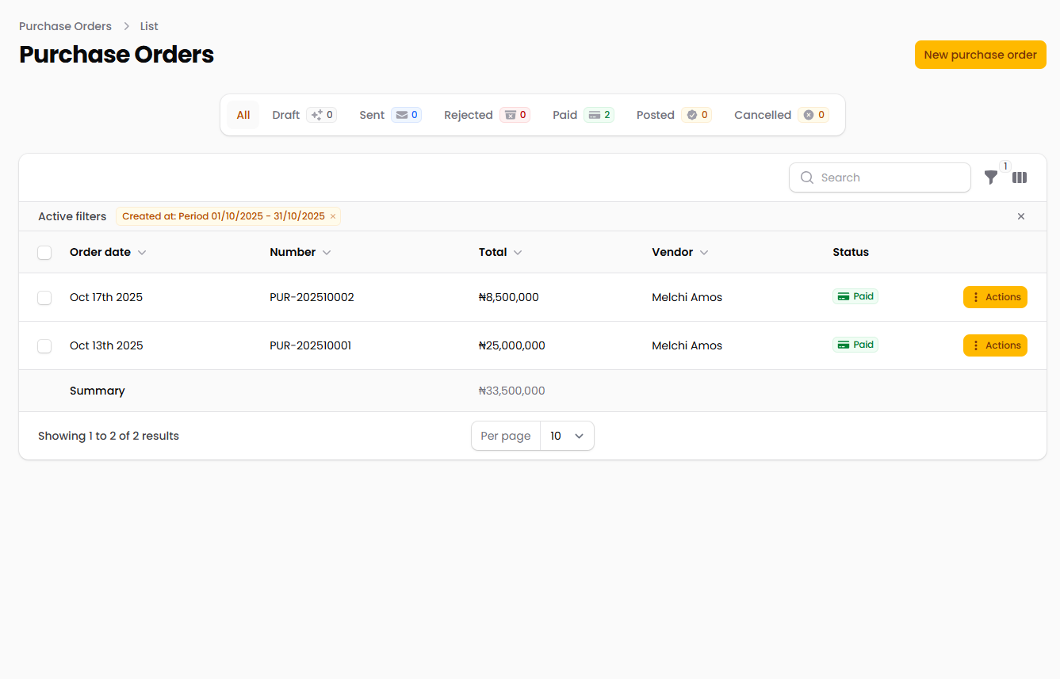
Task: Open Actions menu for PUR-202510002
Action: coord(995,297)
